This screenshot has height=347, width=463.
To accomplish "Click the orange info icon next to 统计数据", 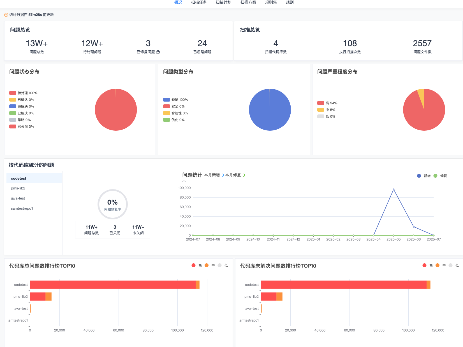I will 6,15.
